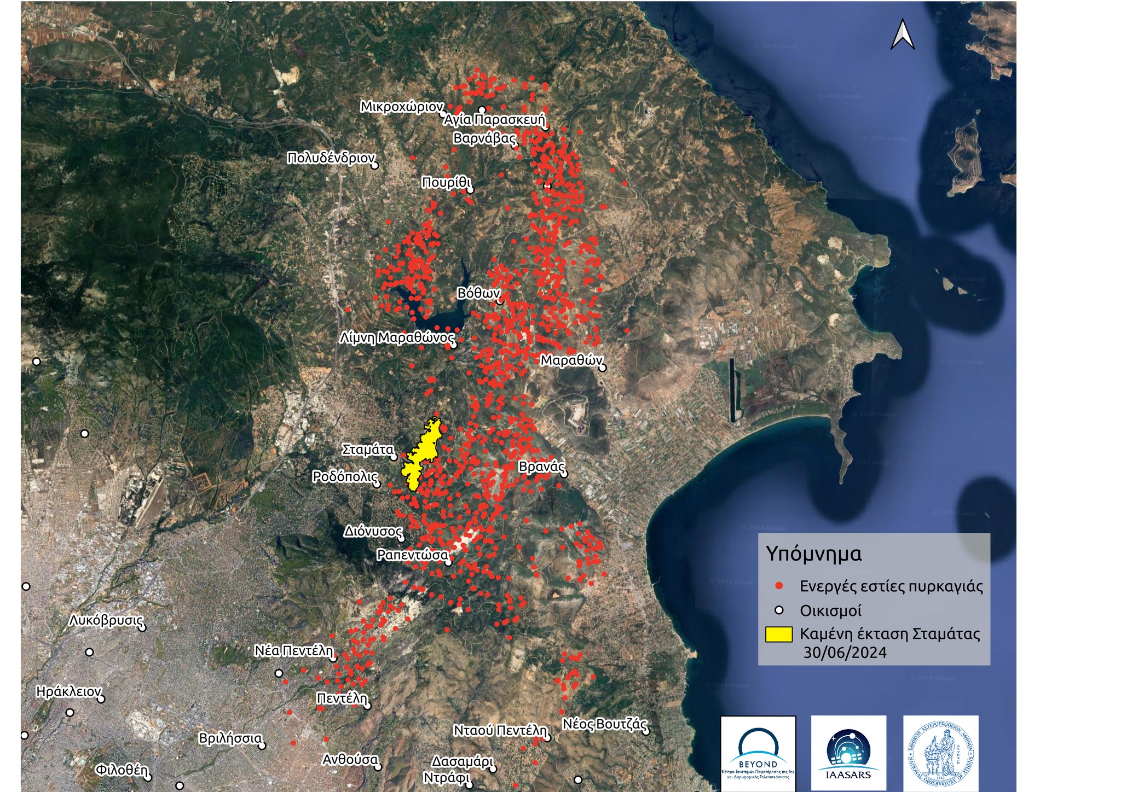
Task: Click the Πουρίθι place label
Action: pyautogui.click(x=446, y=182)
